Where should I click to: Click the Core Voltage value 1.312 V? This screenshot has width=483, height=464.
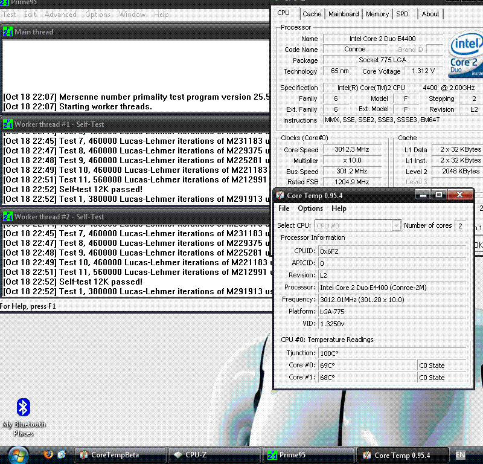click(x=423, y=71)
